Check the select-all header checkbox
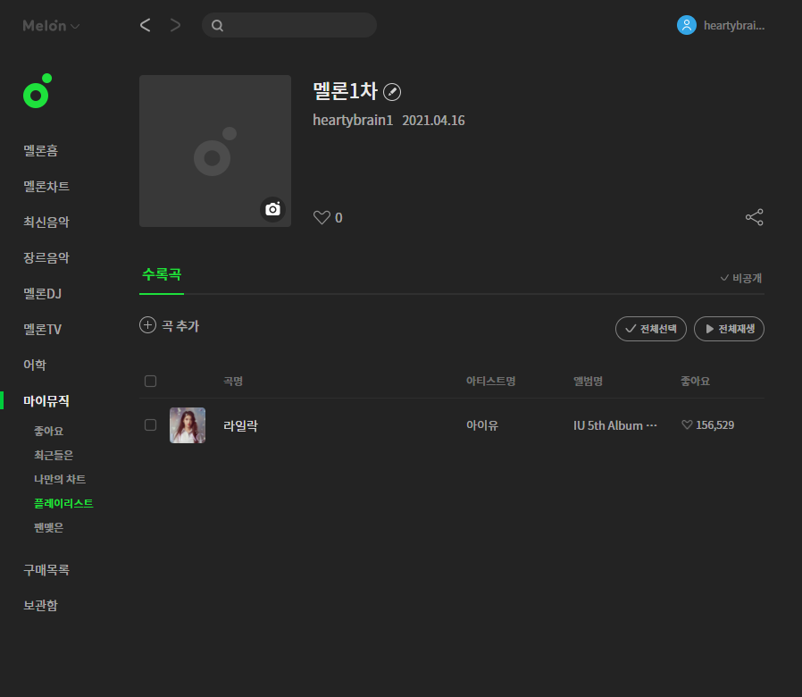 click(150, 382)
